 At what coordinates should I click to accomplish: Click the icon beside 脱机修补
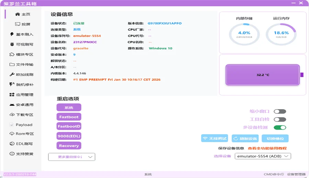tap(12, 85)
